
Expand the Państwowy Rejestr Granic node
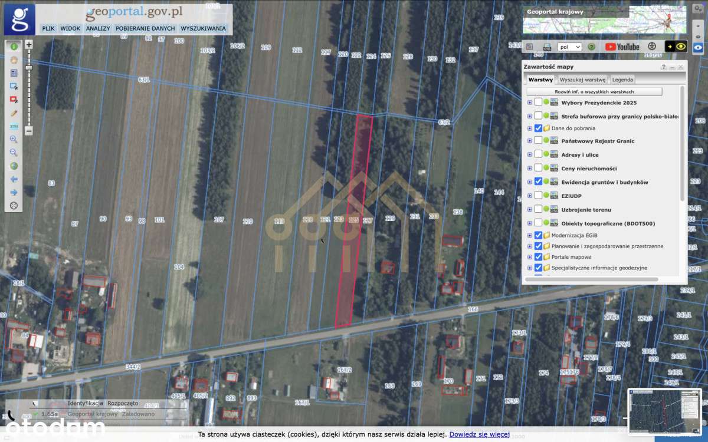click(x=529, y=141)
